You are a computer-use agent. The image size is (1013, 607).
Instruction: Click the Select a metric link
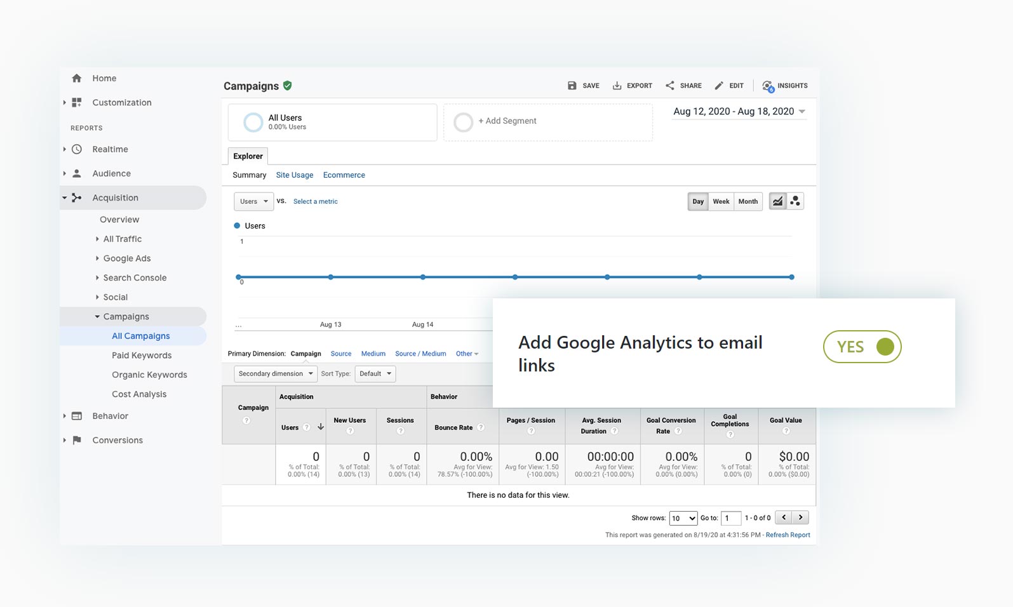[315, 201]
